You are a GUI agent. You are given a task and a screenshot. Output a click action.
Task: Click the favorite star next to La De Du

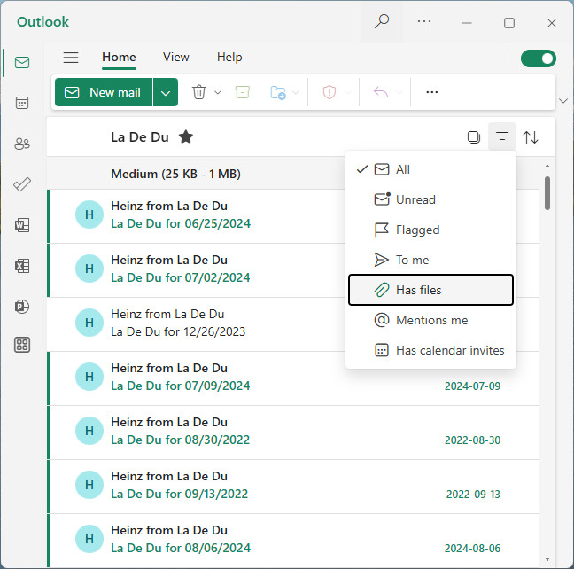pyautogui.click(x=186, y=137)
